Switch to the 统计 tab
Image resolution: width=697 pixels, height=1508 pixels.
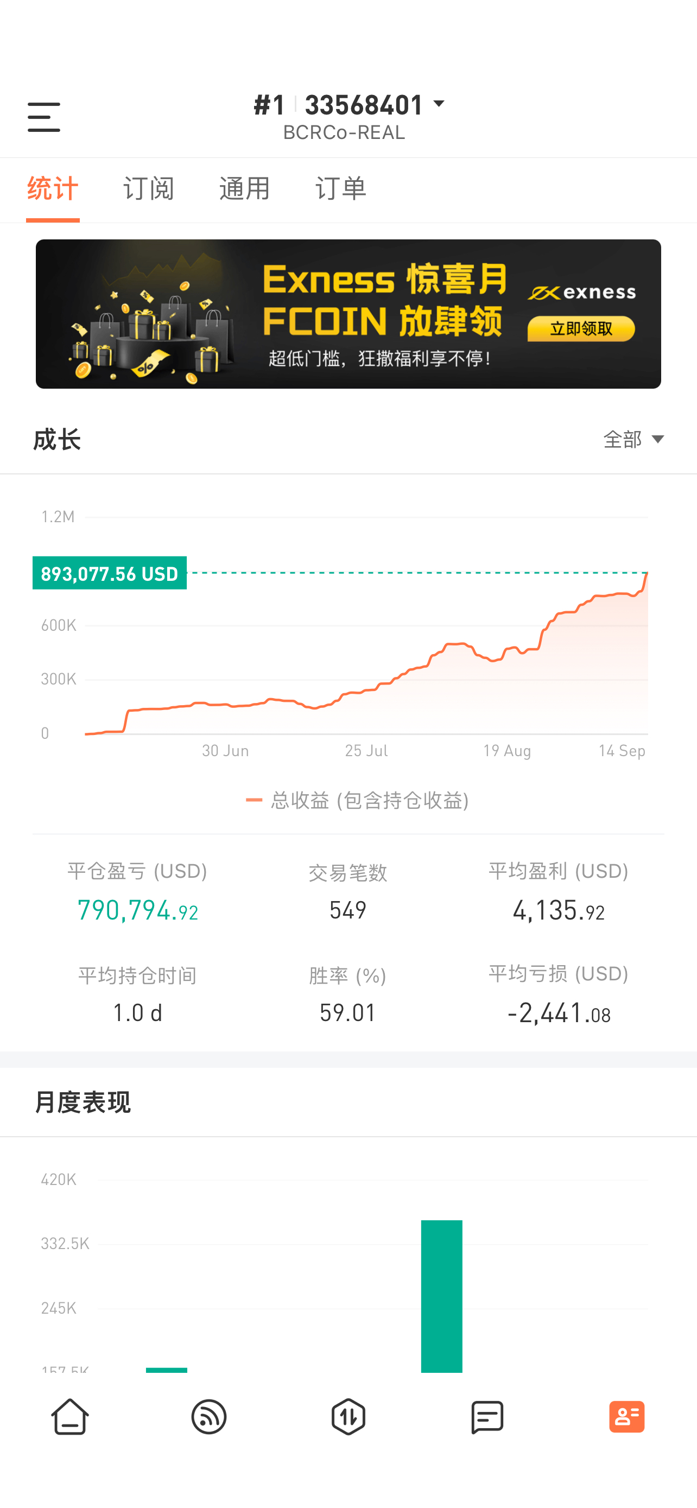[53, 189]
